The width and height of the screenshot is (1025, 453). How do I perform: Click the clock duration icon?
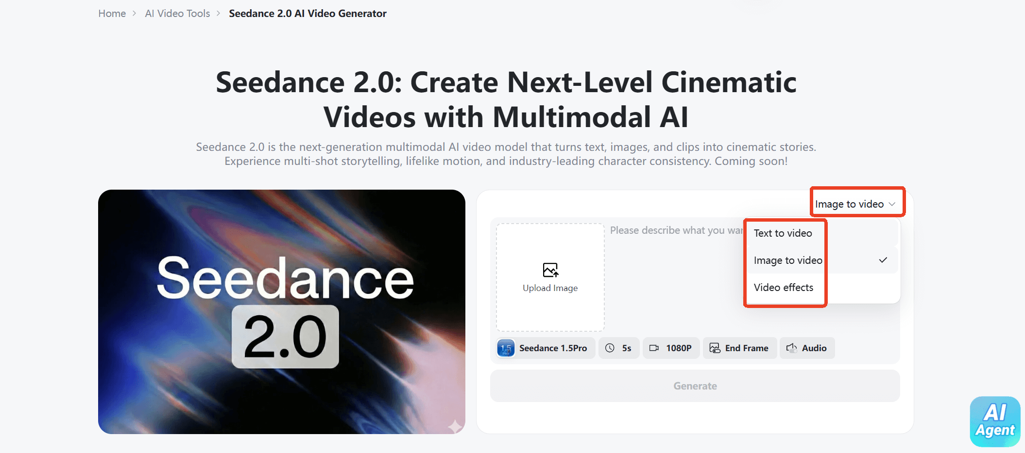(610, 348)
